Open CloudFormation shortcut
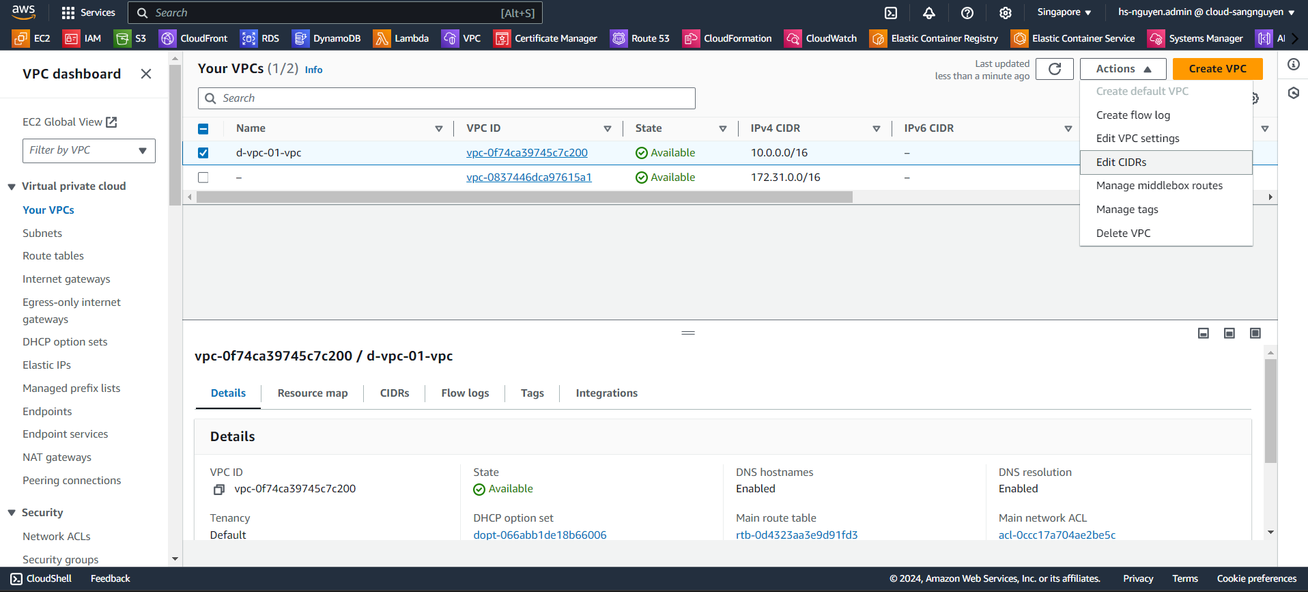 point(728,38)
